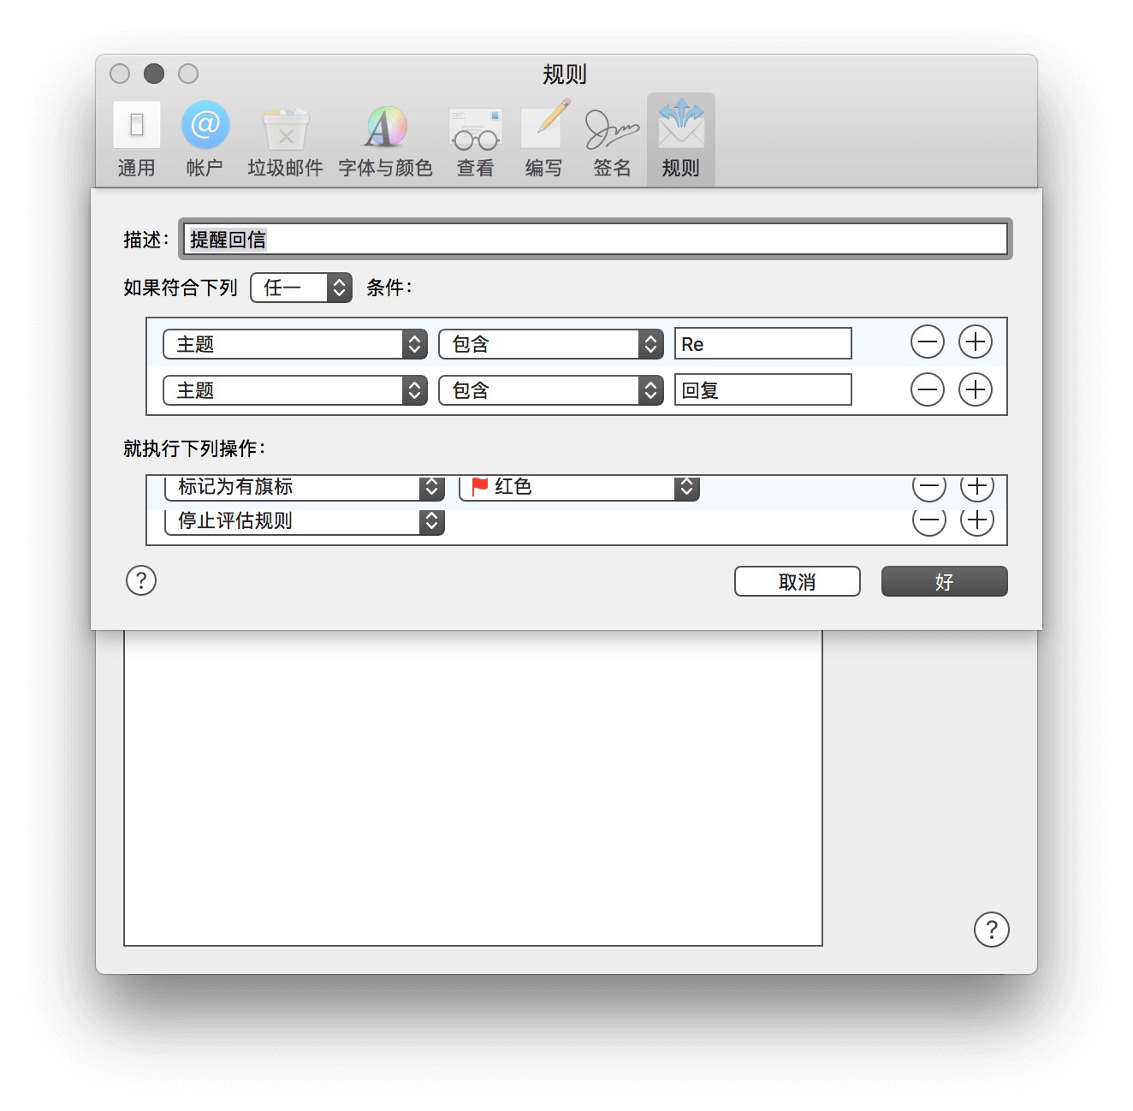This screenshot has width=1133, height=1111.
Task: Remove the 回复 condition with minus button
Action: click(928, 389)
